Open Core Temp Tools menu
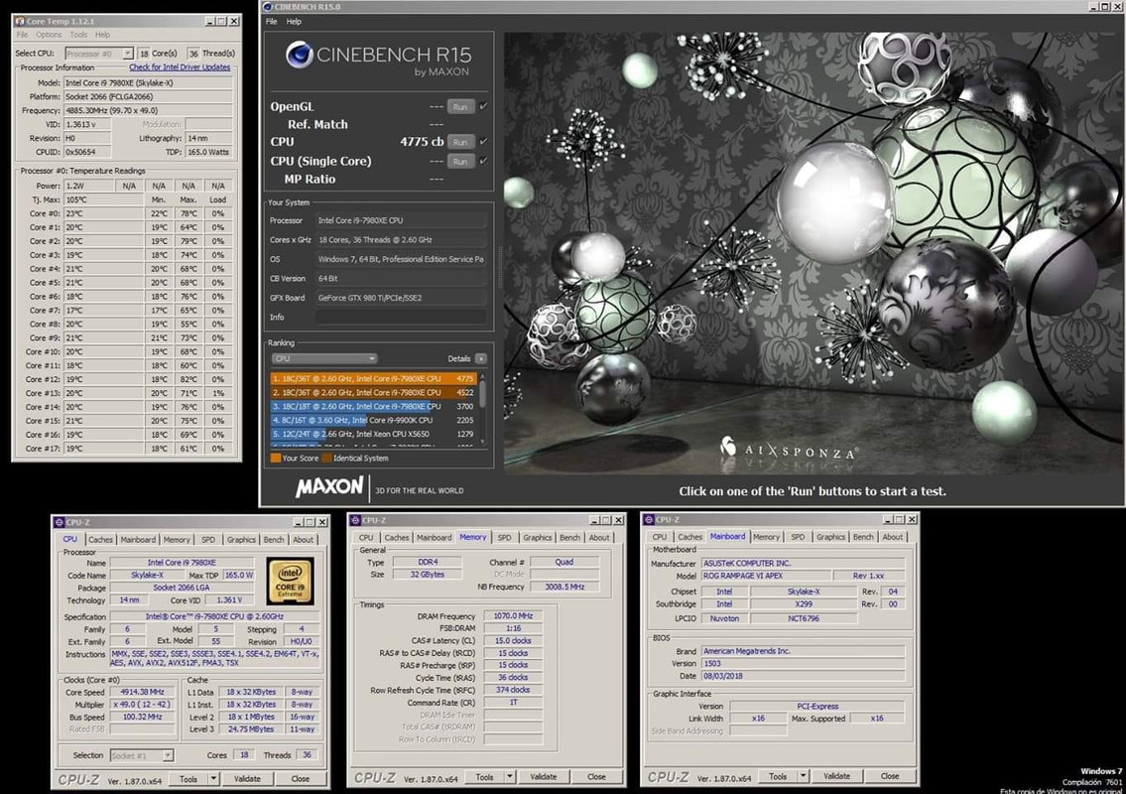Screen dimensions: 1126x794 [78, 35]
